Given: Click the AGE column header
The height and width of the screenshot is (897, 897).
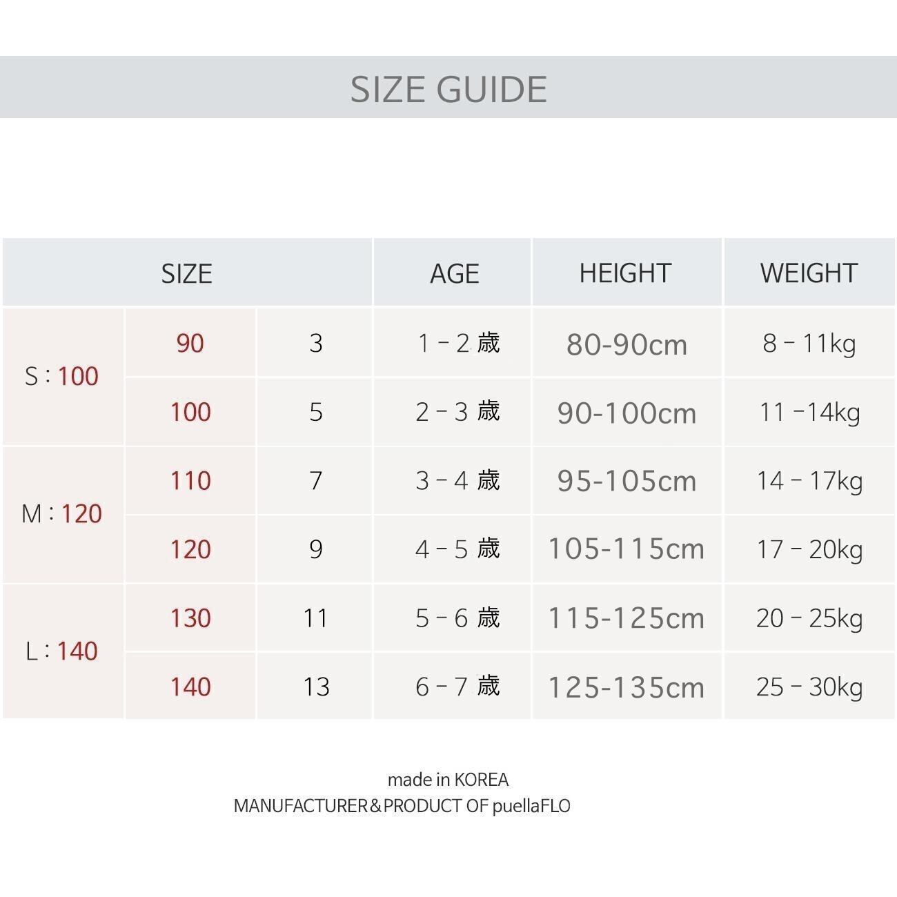Looking at the screenshot, I should 453,273.
